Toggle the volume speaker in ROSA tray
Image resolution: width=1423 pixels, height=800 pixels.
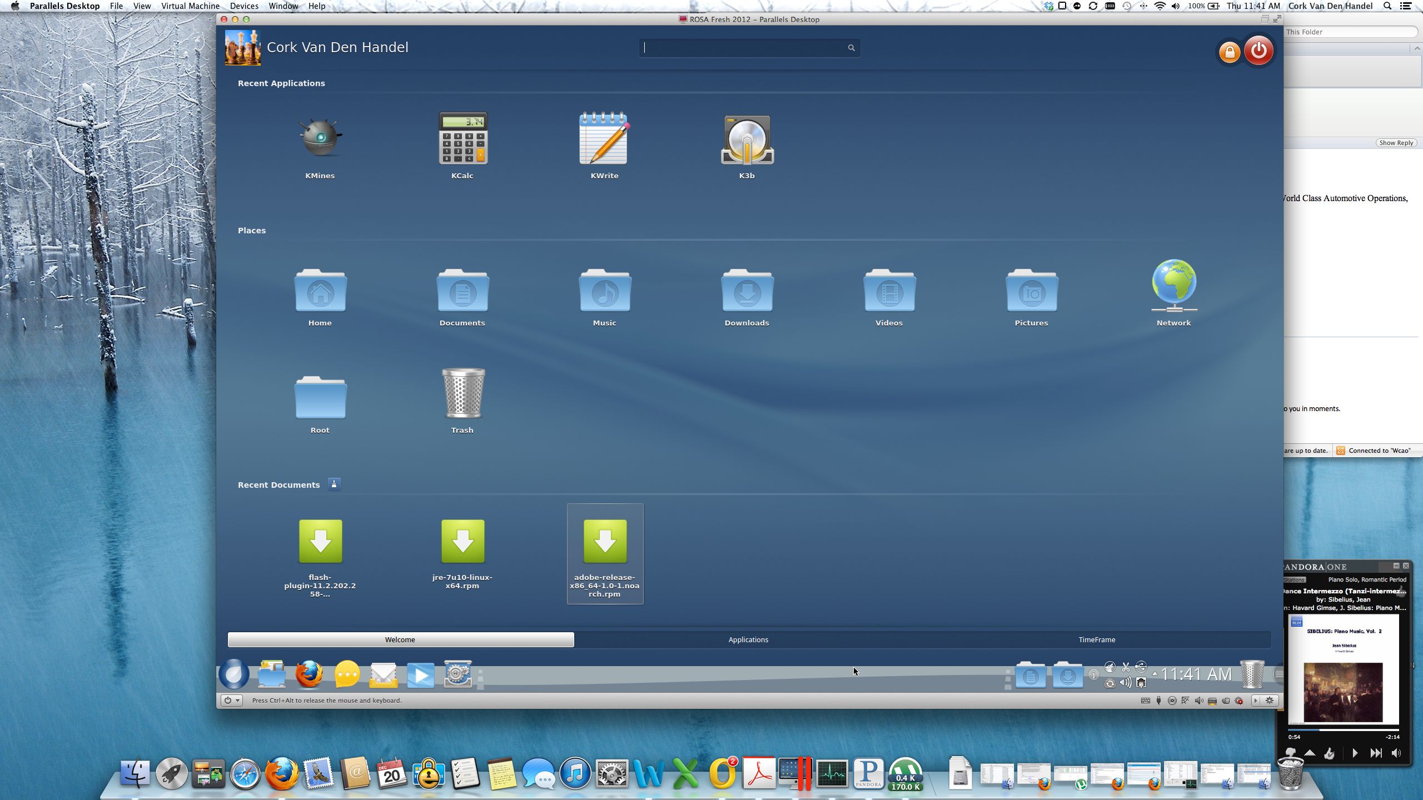point(1126,683)
